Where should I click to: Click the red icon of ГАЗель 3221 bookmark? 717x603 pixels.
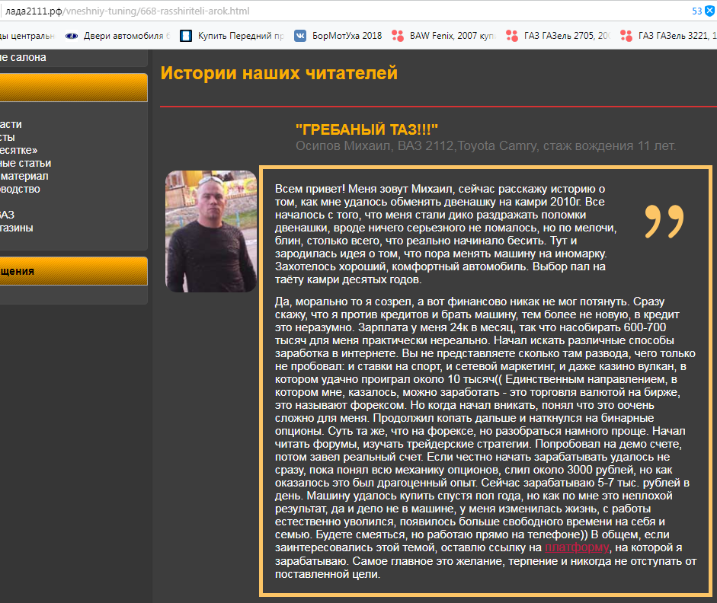pyautogui.click(x=626, y=35)
